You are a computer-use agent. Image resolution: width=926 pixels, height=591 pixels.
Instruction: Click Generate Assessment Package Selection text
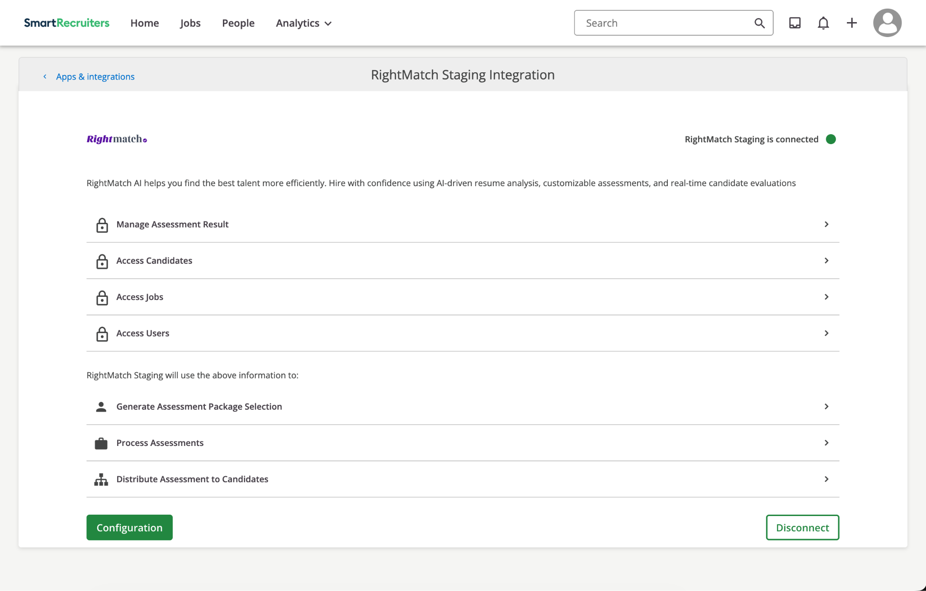click(x=199, y=406)
